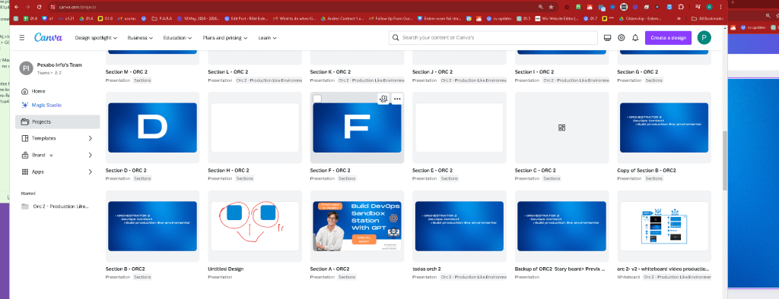The width and height of the screenshot is (779, 299).
Task: Expand the Plans and pricing dropdown
Action: [x=225, y=38]
